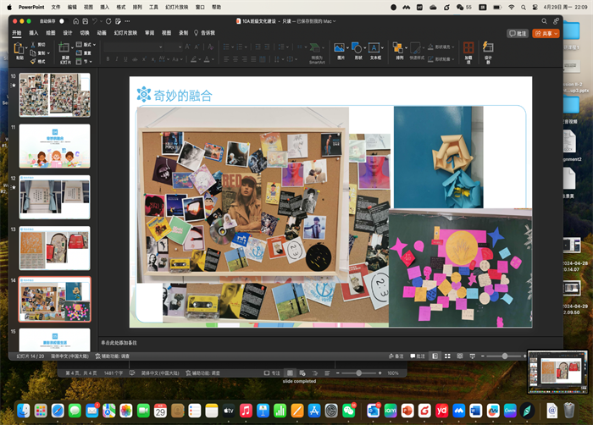Expand the document title dropdown chevron

click(x=335, y=21)
